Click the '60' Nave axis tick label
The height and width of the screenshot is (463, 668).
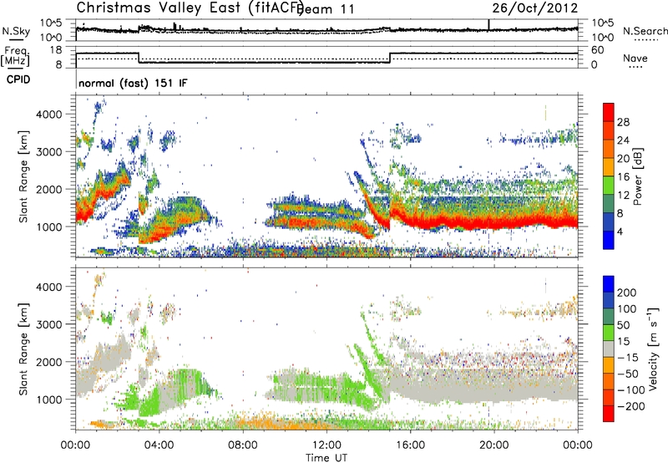pos(598,50)
